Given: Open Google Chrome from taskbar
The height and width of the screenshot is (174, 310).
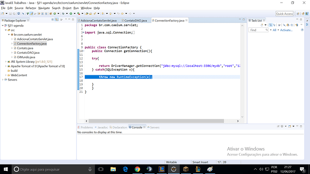Looking at the screenshot, I should click(137, 169).
